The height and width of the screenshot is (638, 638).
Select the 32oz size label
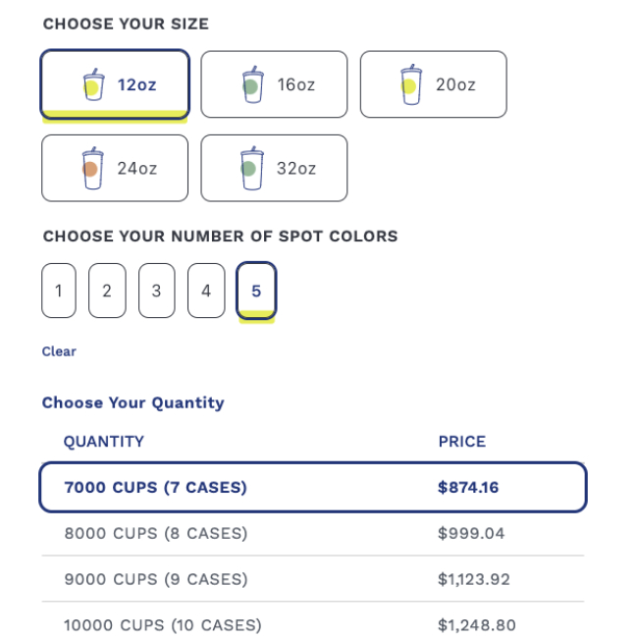(x=296, y=169)
